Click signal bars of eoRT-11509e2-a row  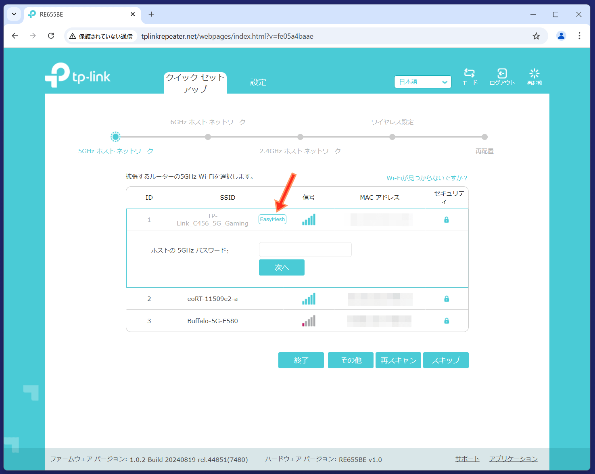pyautogui.click(x=309, y=299)
